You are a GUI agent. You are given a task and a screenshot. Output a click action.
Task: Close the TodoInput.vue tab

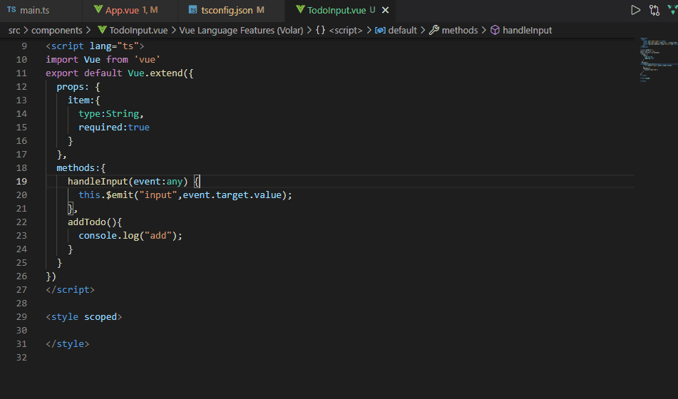pyautogui.click(x=385, y=10)
